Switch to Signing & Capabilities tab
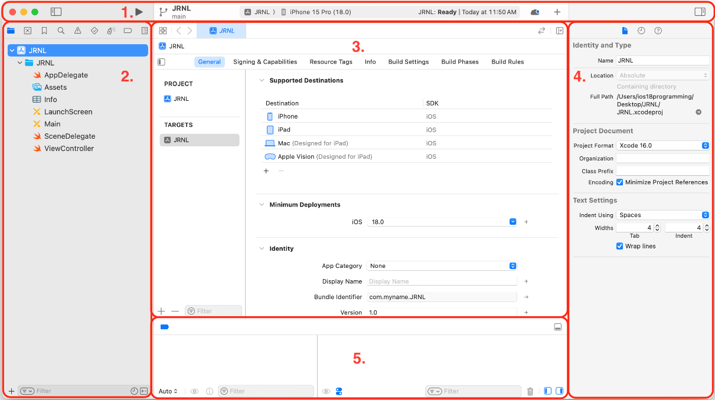The width and height of the screenshot is (715, 400). (265, 62)
